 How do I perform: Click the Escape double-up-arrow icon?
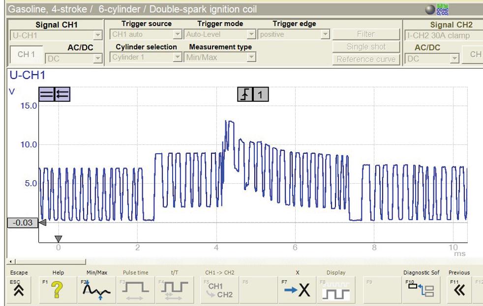click(19, 289)
